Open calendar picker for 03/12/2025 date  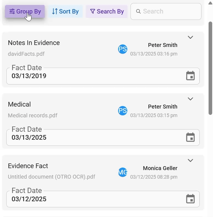190,199
